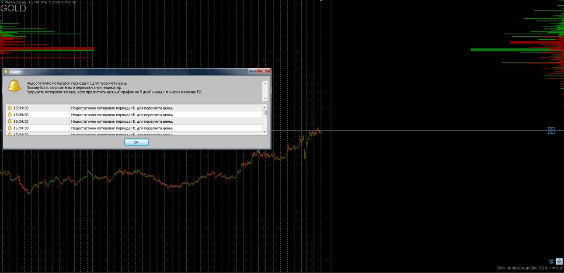Open help via the Алерт dialog question mark
Screen dimensions: 564x273
point(252,71)
